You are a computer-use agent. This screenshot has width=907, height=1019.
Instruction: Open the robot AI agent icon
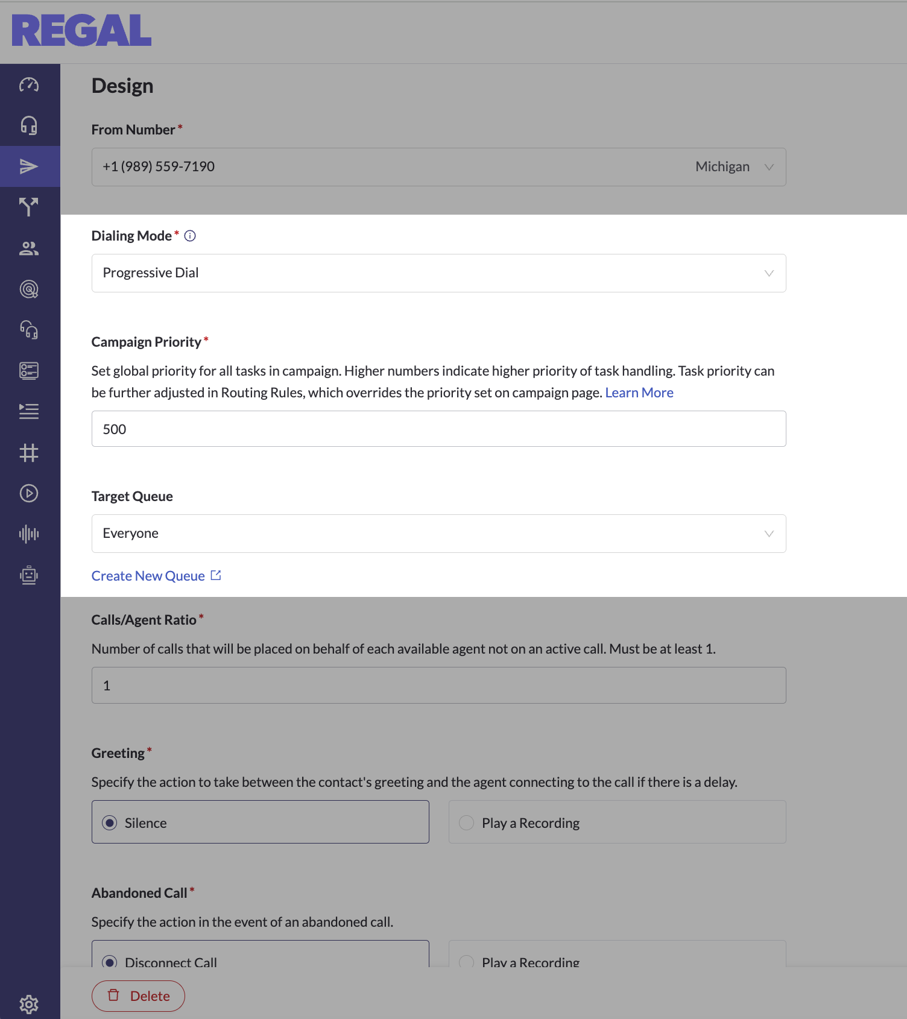click(29, 575)
